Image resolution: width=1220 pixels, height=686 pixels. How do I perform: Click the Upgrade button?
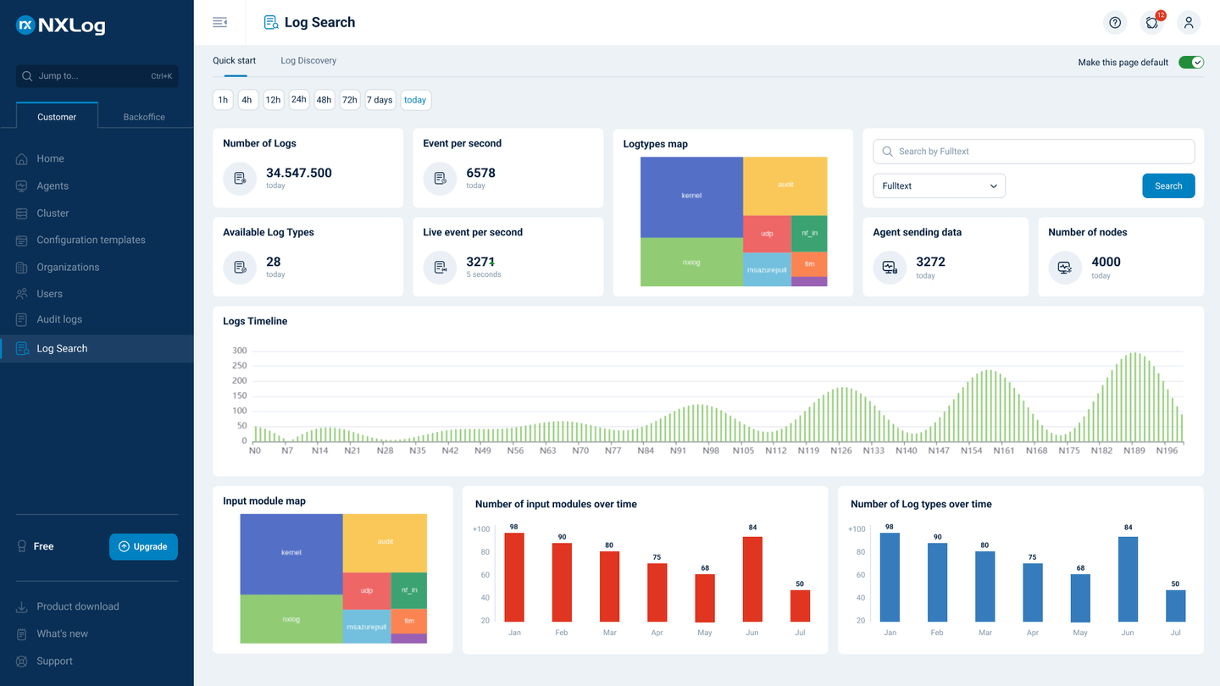(143, 547)
